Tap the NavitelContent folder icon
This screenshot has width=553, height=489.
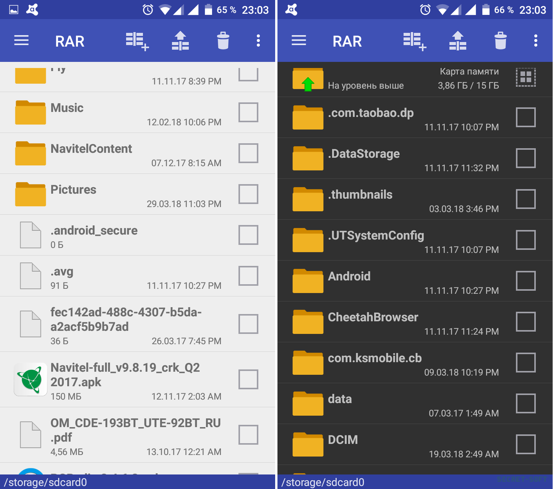coord(31,153)
